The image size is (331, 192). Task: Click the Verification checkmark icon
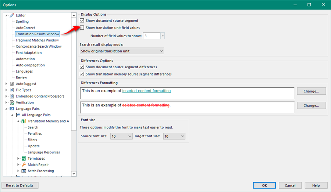click(x=12, y=102)
